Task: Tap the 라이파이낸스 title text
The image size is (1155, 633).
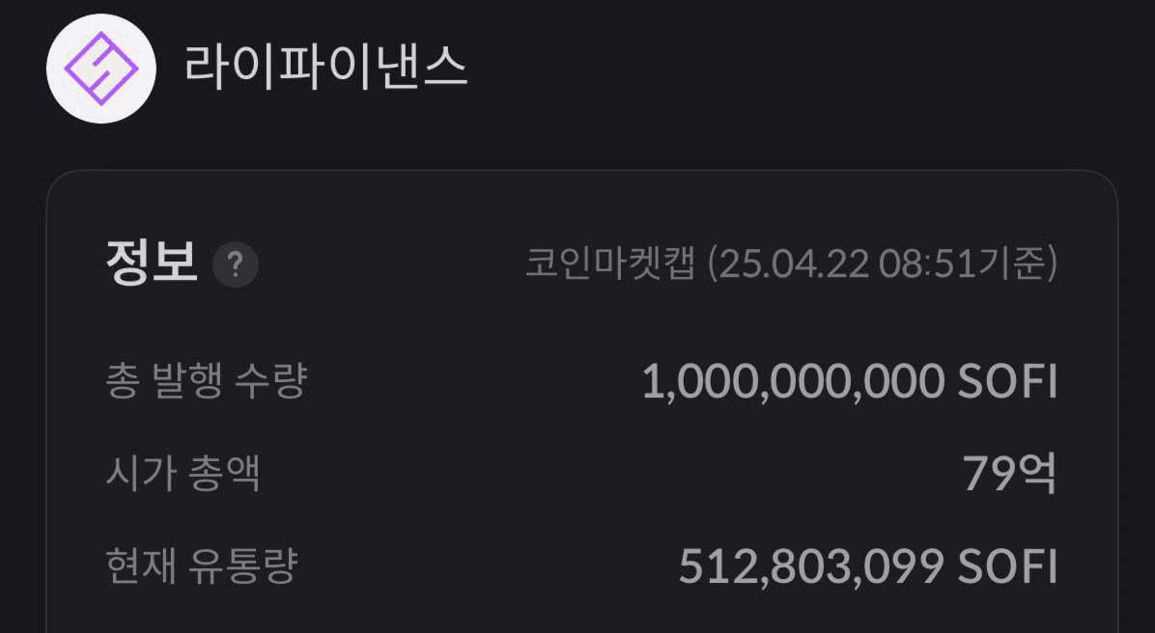Action: (325, 68)
